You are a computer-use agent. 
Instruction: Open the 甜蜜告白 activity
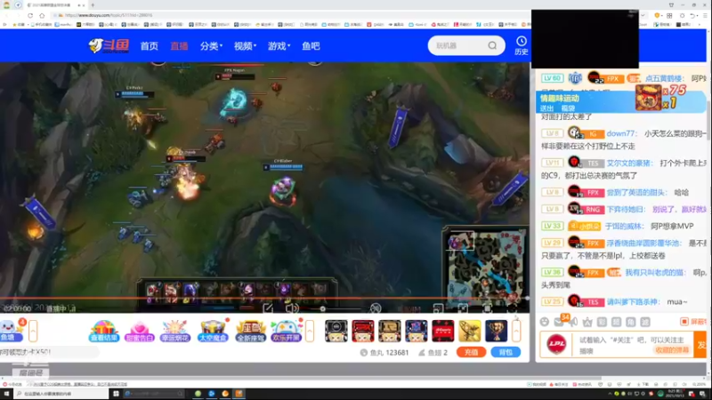coord(140,331)
